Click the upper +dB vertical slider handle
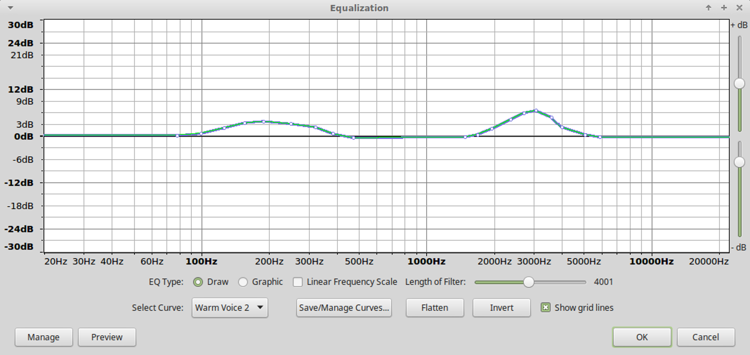Image resolution: width=750 pixels, height=355 pixels. [740, 84]
